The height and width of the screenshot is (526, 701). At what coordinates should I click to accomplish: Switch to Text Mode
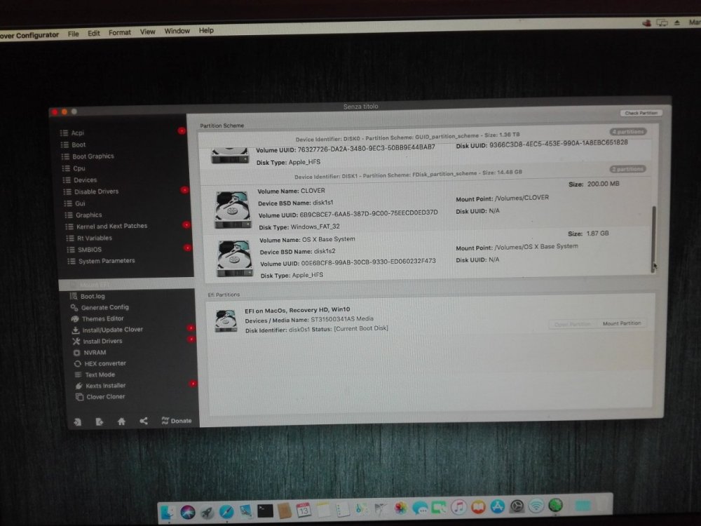[x=100, y=375]
